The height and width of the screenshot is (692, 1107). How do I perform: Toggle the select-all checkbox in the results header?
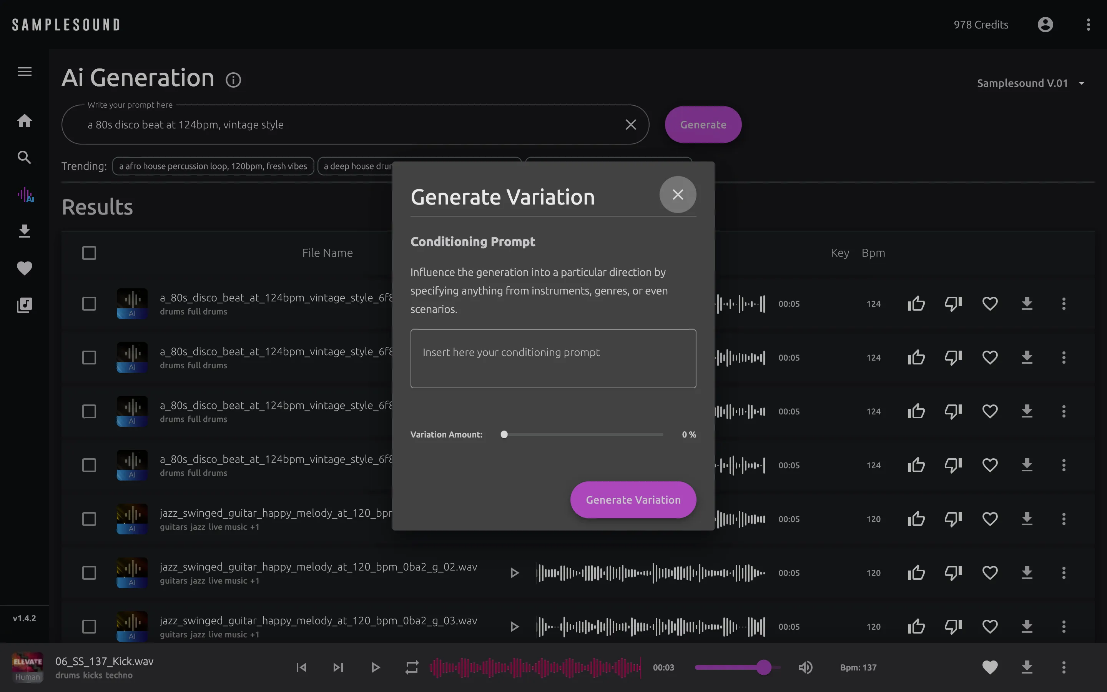click(x=89, y=253)
